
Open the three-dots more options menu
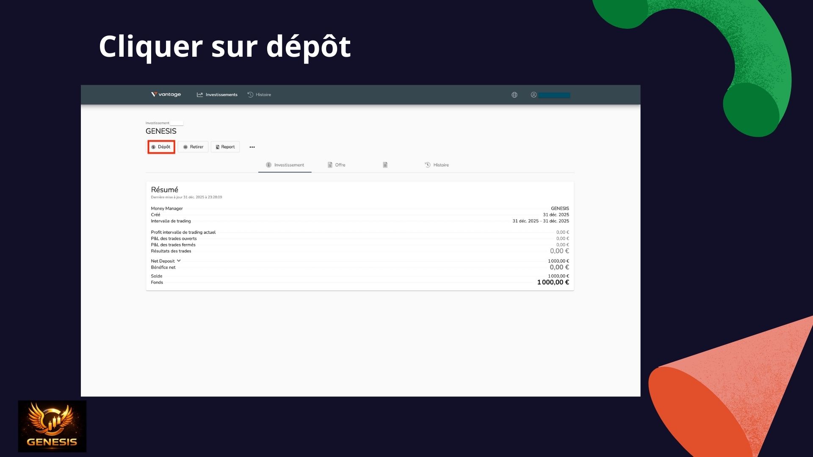pos(252,147)
